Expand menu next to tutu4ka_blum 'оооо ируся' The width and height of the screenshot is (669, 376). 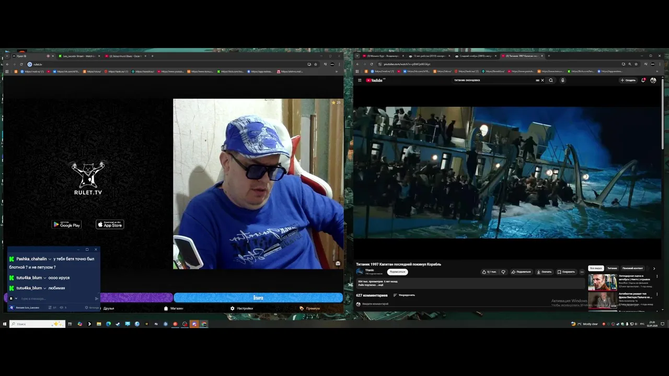tap(45, 278)
